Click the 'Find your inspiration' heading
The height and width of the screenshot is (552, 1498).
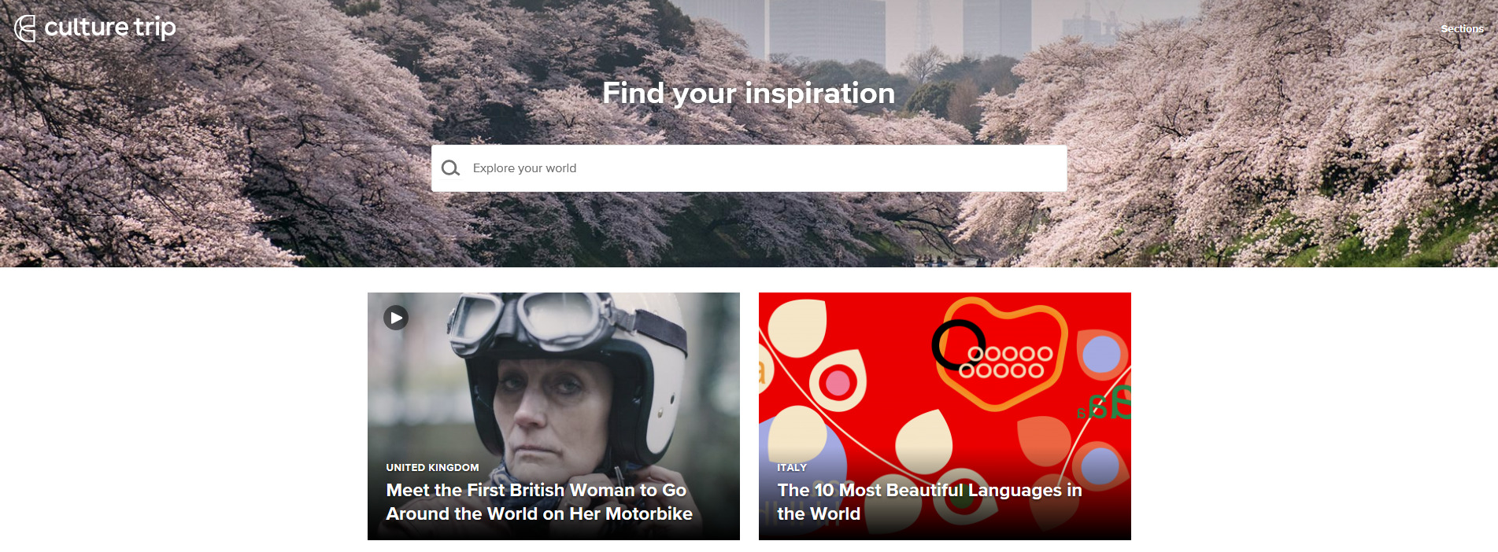pos(749,94)
